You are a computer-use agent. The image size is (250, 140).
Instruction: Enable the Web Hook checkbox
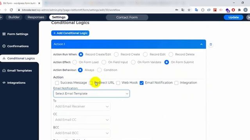click(x=118, y=83)
